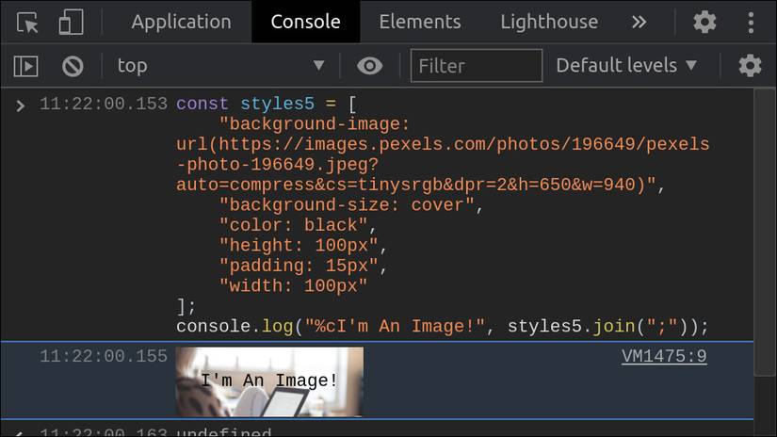The width and height of the screenshot is (777, 437).
Task: Click the input chevron beside const styles5
Action: tap(21, 105)
